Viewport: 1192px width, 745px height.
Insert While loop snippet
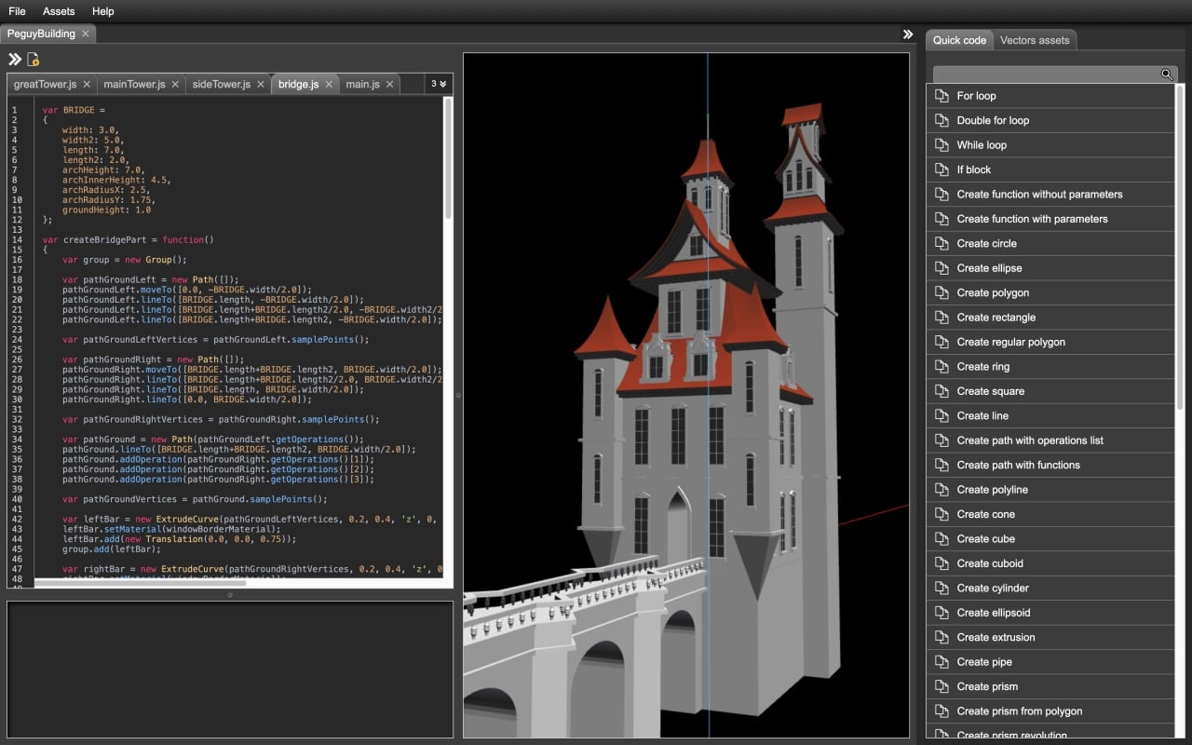pos(1050,145)
